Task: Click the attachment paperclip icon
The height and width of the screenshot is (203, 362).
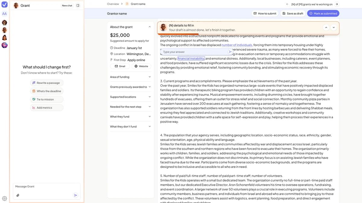Action: [x=18, y=195]
